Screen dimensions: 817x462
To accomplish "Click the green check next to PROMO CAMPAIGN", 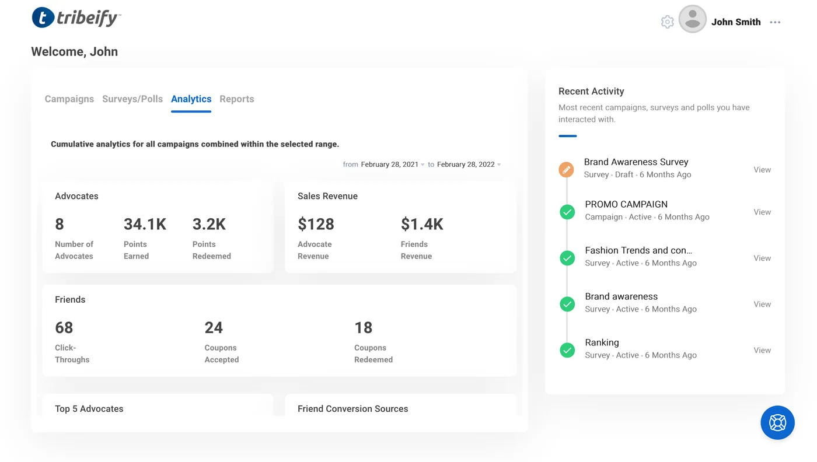I will pyautogui.click(x=567, y=212).
